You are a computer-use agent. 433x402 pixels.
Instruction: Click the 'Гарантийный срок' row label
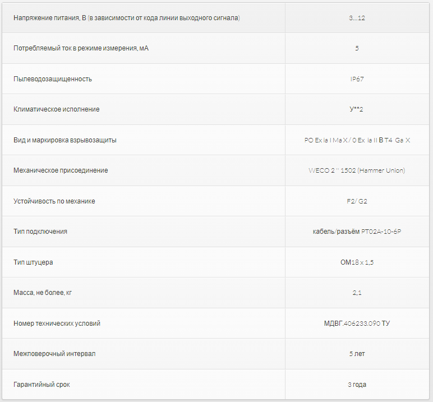(x=42, y=384)
